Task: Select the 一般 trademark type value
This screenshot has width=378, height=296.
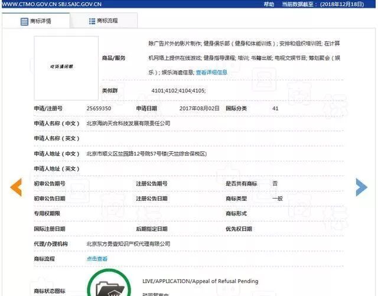Action: (x=278, y=199)
